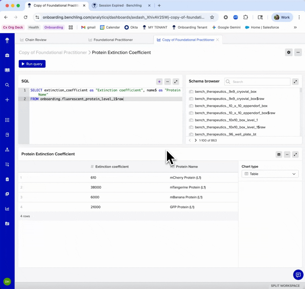The width and height of the screenshot is (305, 289).
Task: Open the Chart type dropdown
Action: pos(270,174)
